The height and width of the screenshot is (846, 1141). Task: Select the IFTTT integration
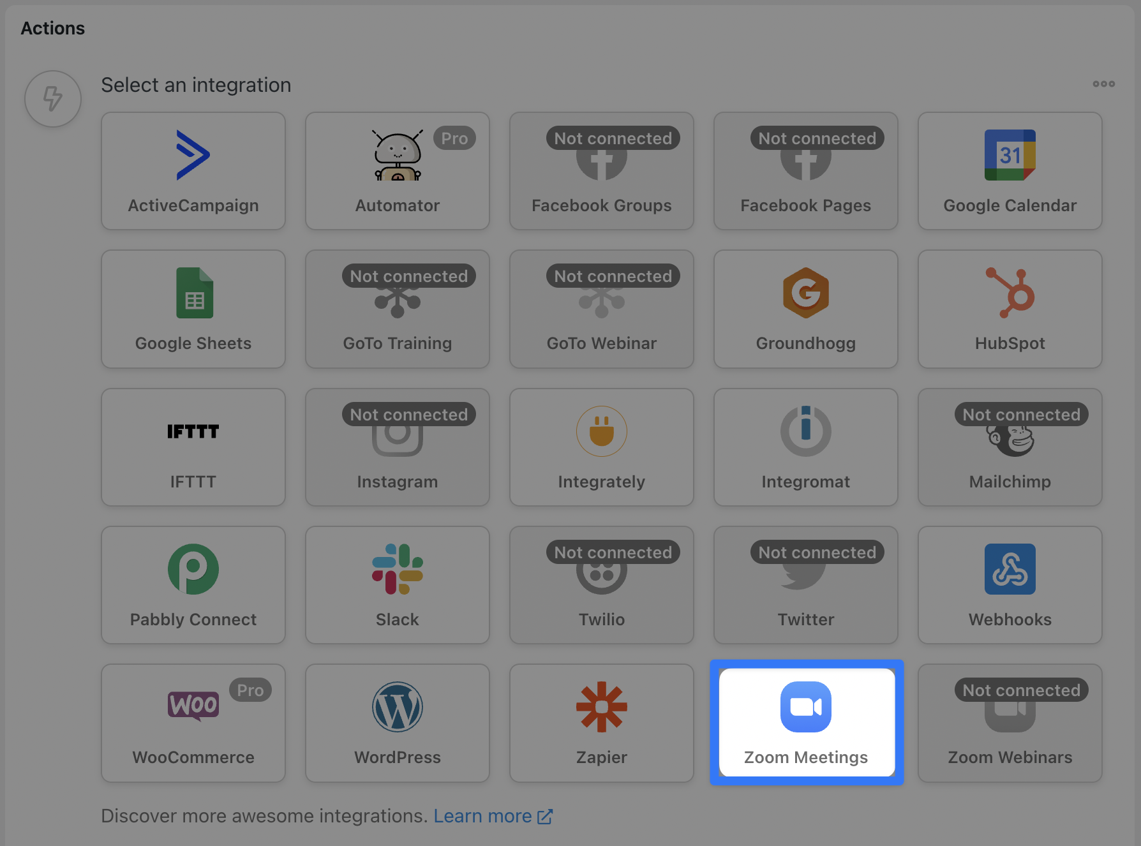click(193, 447)
